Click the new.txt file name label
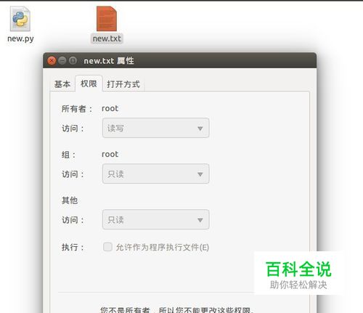This screenshot has width=363, height=313. (107, 38)
